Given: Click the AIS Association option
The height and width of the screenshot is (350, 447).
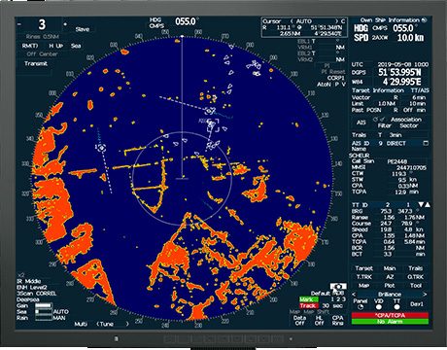Looking at the screenshot, I should pyautogui.click(x=406, y=120).
